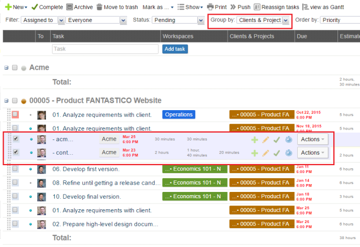Click the blue Operations workspace tag
This screenshot has height=247, width=360.
click(178, 114)
